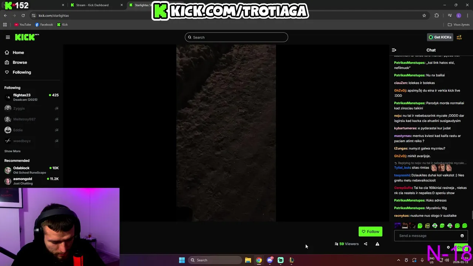This screenshot has height=266, width=473.
Task: Click kybartumeras username in chat
Action: coord(405,128)
